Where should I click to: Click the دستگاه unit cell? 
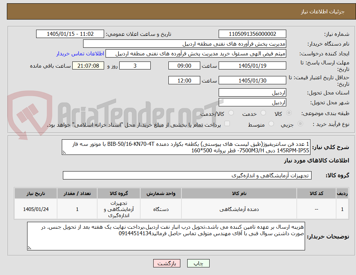[161, 209]
